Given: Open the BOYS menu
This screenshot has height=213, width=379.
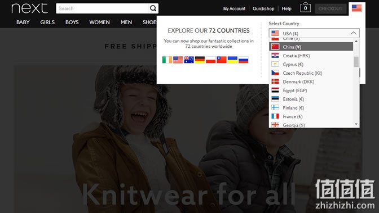Looking at the screenshot, I should click(x=72, y=22).
